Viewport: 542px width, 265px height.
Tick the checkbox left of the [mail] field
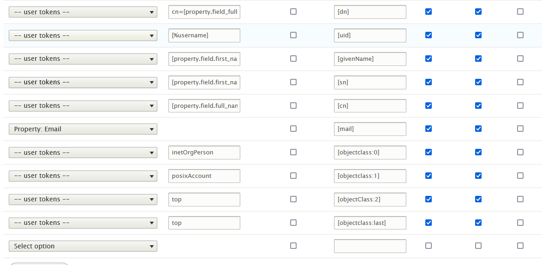(293, 129)
